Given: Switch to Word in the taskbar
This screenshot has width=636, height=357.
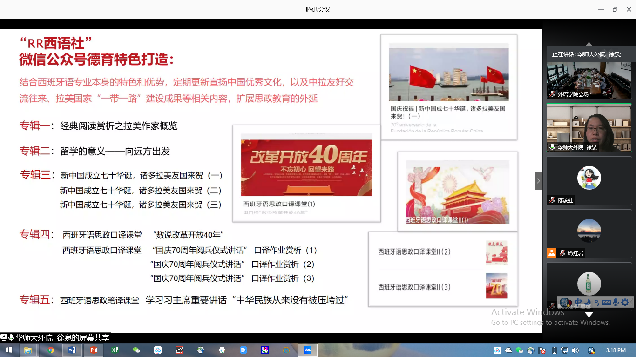Looking at the screenshot, I should click(72, 350).
